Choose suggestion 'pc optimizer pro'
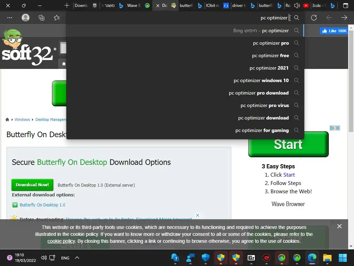 (185, 43)
